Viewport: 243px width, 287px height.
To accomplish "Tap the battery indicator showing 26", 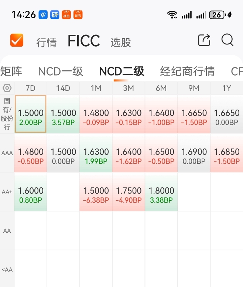I will point(217,15).
